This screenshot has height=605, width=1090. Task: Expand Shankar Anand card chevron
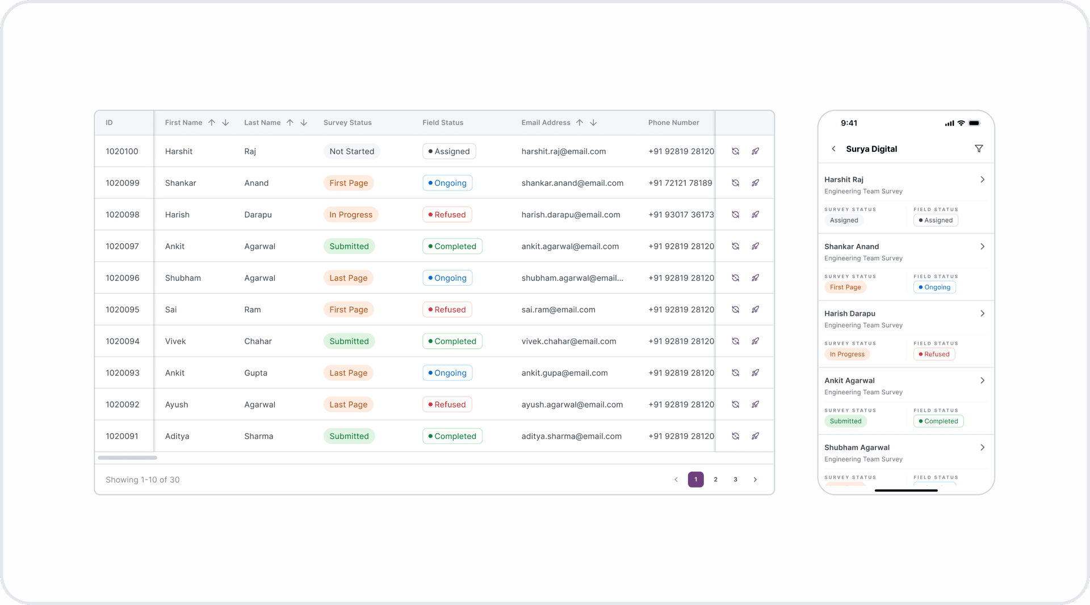click(x=982, y=247)
